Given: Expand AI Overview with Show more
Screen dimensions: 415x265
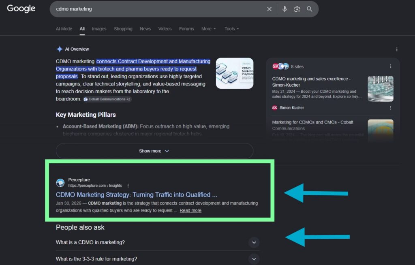Looking at the screenshot, I should click(x=154, y=151).
